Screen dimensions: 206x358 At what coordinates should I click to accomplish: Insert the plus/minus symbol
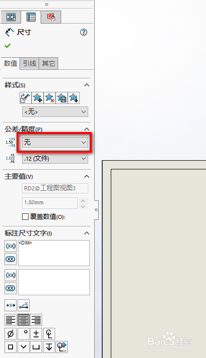[x=36, y=334]
